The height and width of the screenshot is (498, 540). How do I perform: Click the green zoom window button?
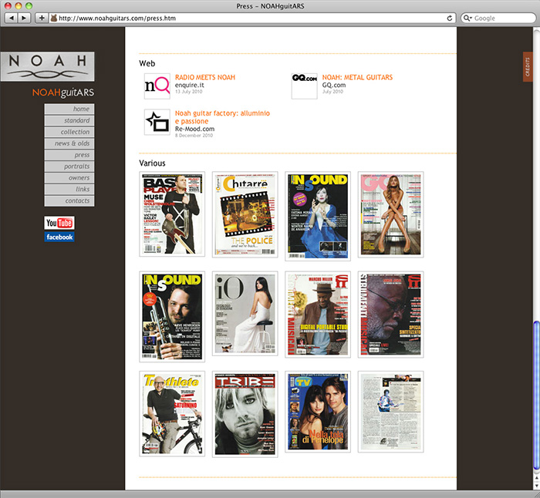pos(29,5)
